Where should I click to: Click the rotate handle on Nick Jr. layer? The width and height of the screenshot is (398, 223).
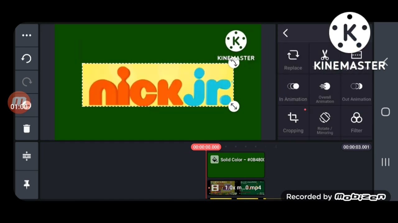pos(234,63)
